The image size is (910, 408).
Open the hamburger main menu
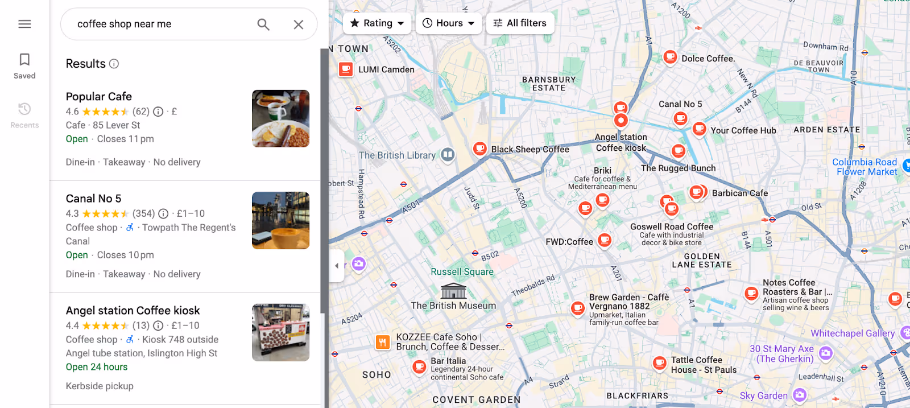pos(24,24)
